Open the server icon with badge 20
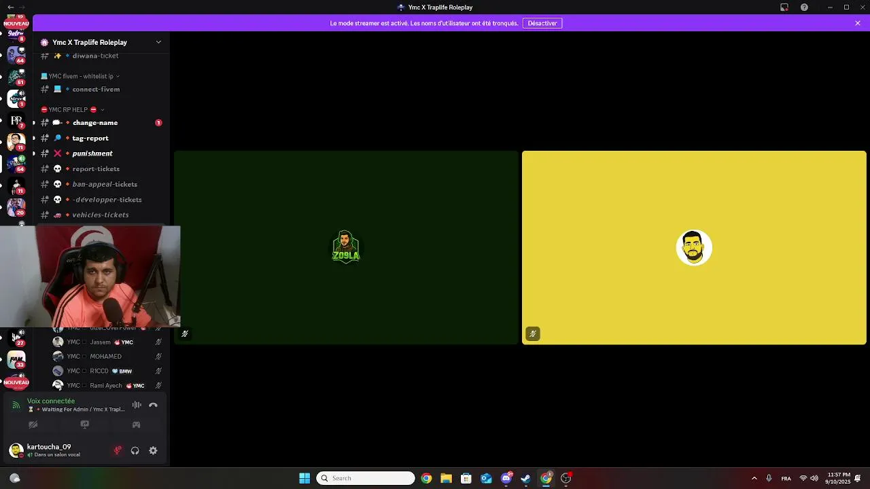Viewport: 870px width, 489px height. coord(16,206)
